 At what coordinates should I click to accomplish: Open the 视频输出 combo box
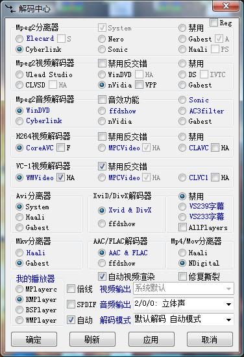pos(184,288)
